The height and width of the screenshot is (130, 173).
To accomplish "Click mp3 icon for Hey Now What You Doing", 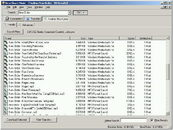I will 6,94.
